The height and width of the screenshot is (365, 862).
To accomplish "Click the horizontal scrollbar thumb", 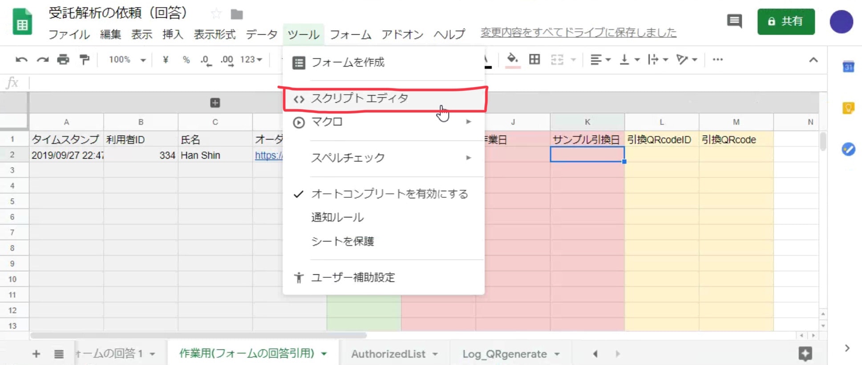I will tap(198, 335).
